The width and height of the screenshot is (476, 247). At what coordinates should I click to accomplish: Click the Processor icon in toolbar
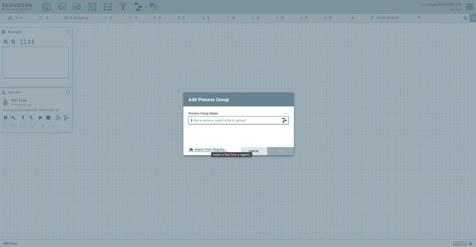[46, 7]
